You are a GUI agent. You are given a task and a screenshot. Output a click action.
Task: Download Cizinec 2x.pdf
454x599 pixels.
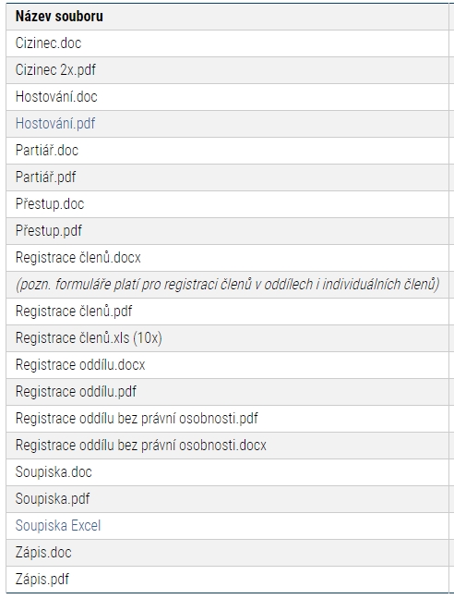tap(55, 70)
